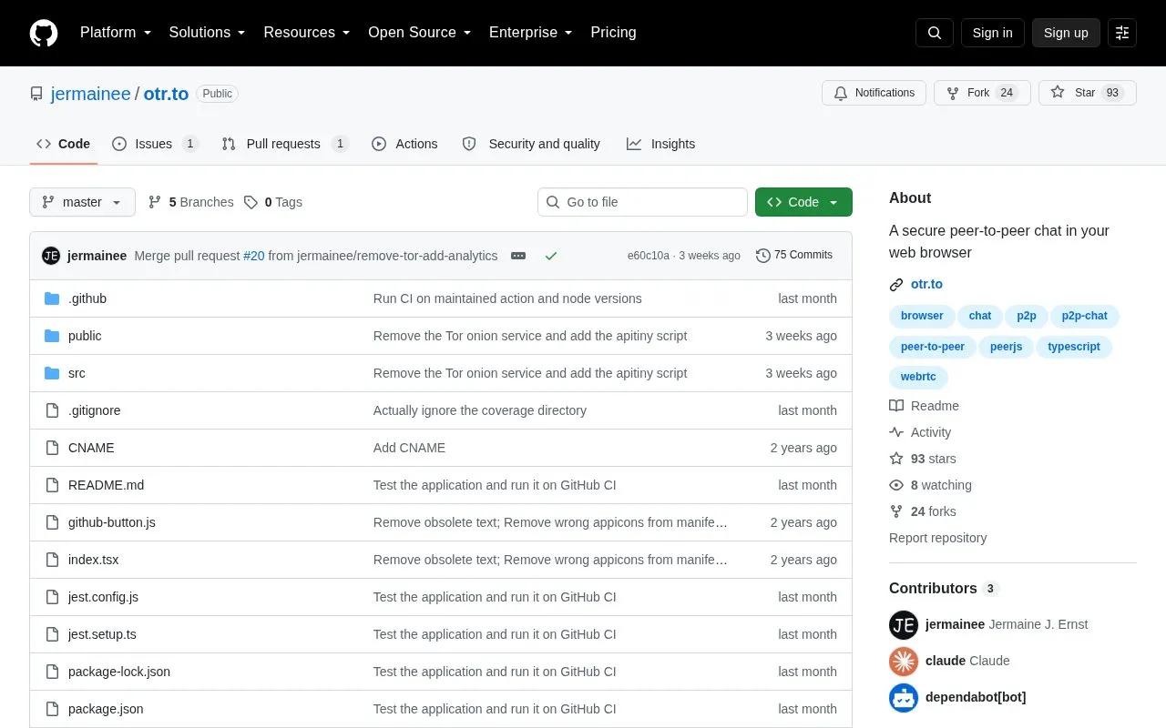This screenshot has height=728, width=1166.
Task: Click the CNAME file icon
Action: click(52, 448)
